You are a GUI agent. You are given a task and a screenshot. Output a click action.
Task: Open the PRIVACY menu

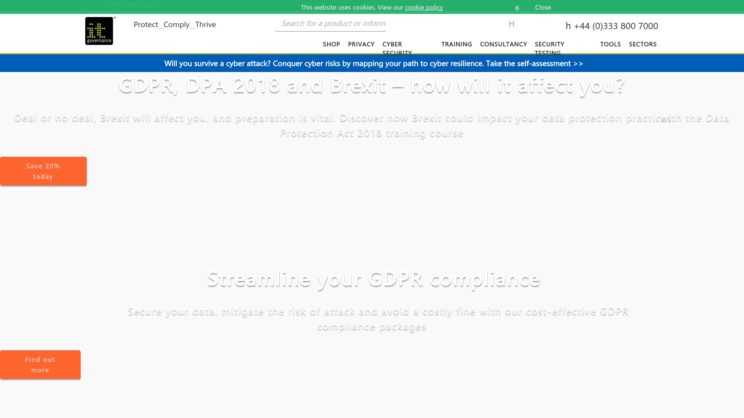361,44
